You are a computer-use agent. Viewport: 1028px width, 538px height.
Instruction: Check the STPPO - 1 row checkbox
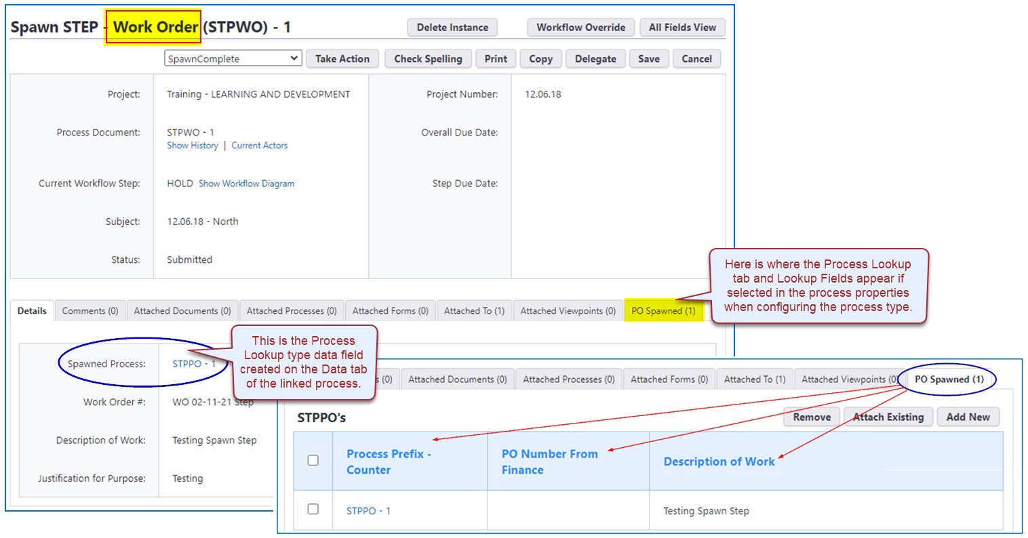313,510
